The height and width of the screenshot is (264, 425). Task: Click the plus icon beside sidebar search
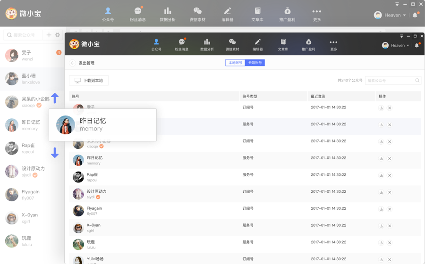[49, 35]
